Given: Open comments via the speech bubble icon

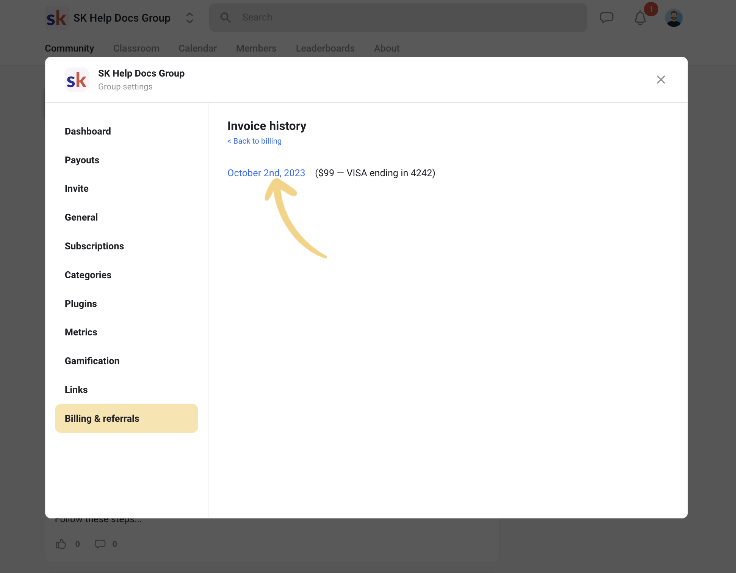Looking at the screenshot, I should coord(100,544).
